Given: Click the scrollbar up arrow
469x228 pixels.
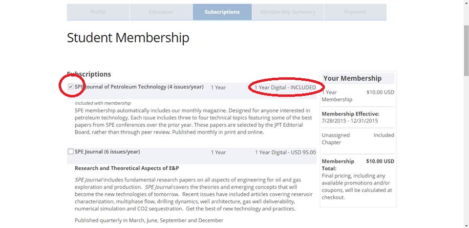Looking at the screenshot, I should click(x=466, y=4).
